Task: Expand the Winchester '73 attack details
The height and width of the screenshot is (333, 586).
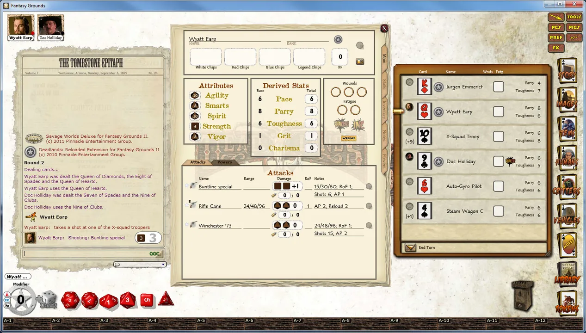Action: (x=369, y=226)
